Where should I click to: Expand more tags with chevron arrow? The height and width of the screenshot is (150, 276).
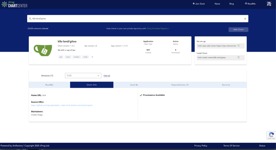coord(92,57)
